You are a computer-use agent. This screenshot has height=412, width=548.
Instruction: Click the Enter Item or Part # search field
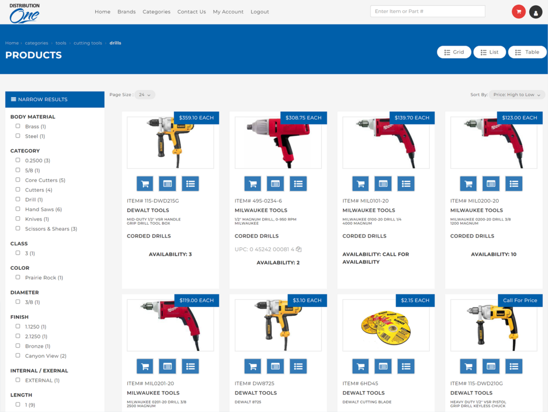428,11
